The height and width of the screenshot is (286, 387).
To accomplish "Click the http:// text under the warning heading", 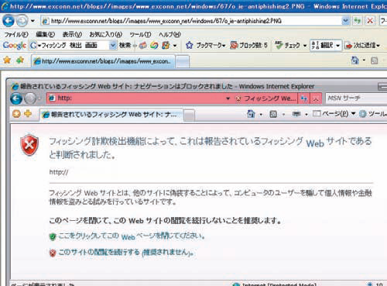I will point(59,172).
